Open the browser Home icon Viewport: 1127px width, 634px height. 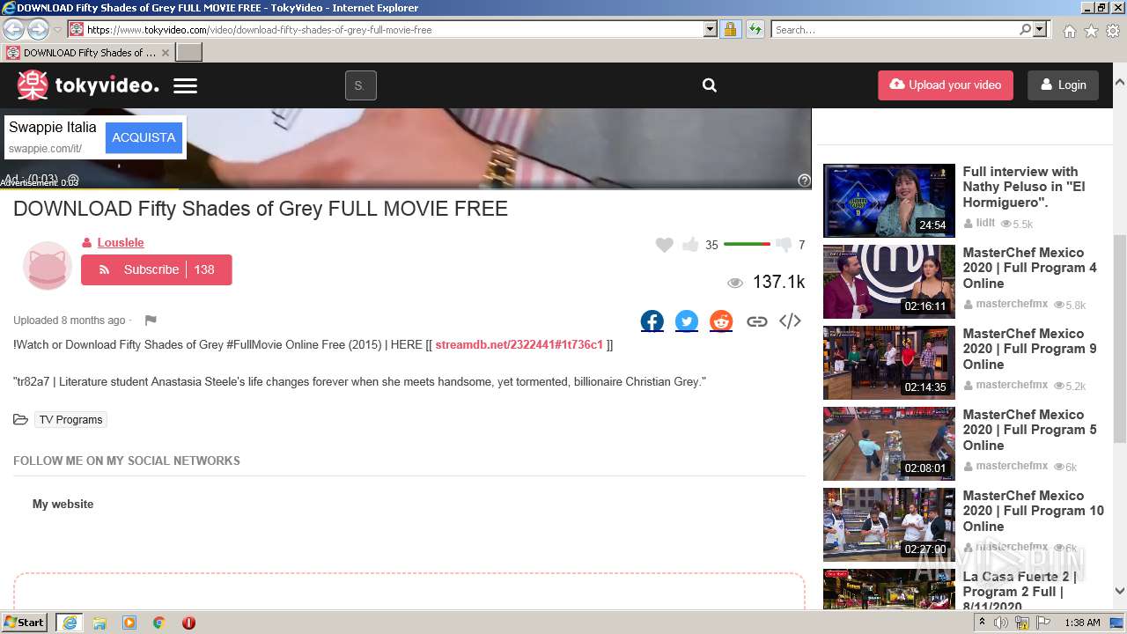tap(1069, 31)
